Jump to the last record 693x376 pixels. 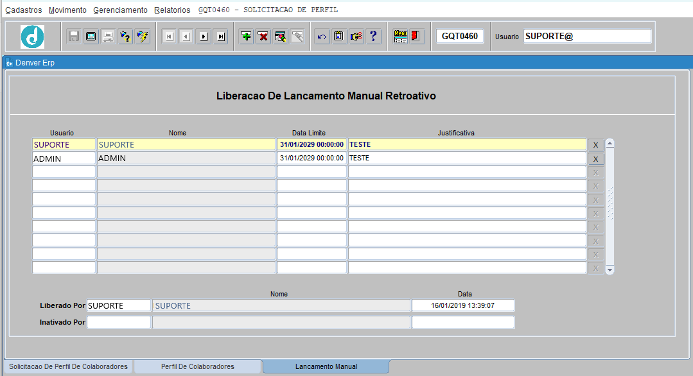(x=220, y=36)
